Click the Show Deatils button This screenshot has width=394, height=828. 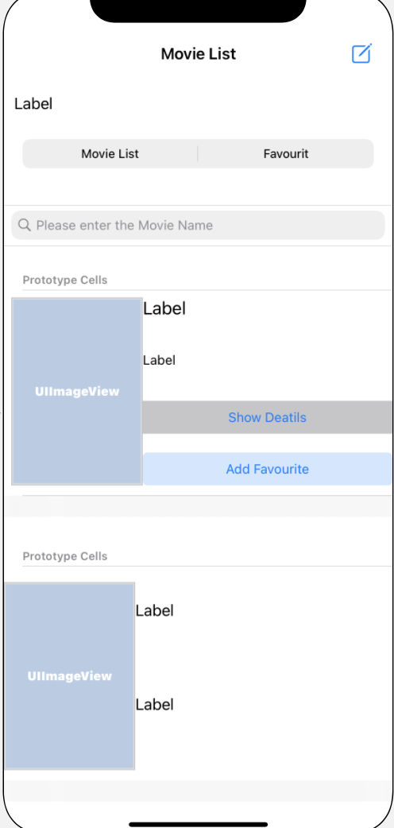click(x=267, y=417)
